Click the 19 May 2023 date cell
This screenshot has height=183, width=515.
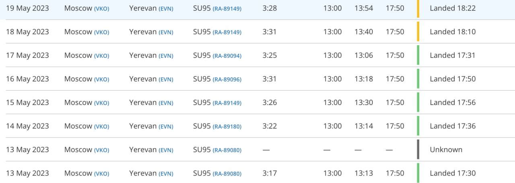pos(27,8)
